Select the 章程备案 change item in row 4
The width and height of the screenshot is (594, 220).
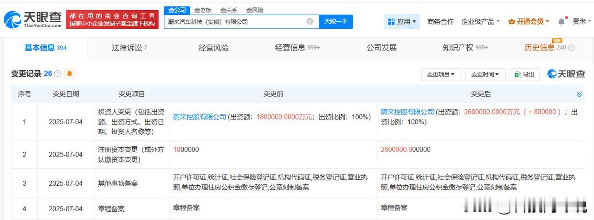point(131,209)
